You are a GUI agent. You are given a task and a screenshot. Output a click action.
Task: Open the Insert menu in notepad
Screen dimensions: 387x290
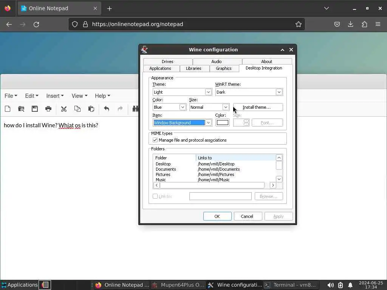pyautogui.click(x=55, y=96)
